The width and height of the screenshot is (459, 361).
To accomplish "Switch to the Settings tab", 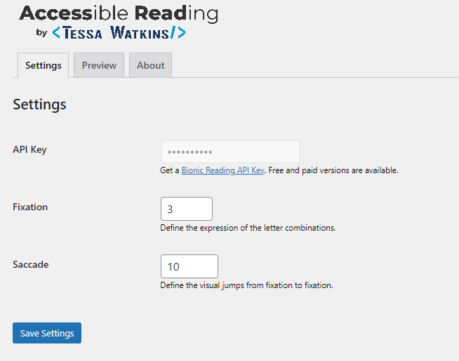I will coord(44,65).
